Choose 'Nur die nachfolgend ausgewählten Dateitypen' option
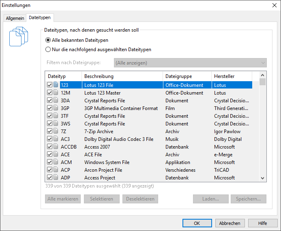 (48, 50)
